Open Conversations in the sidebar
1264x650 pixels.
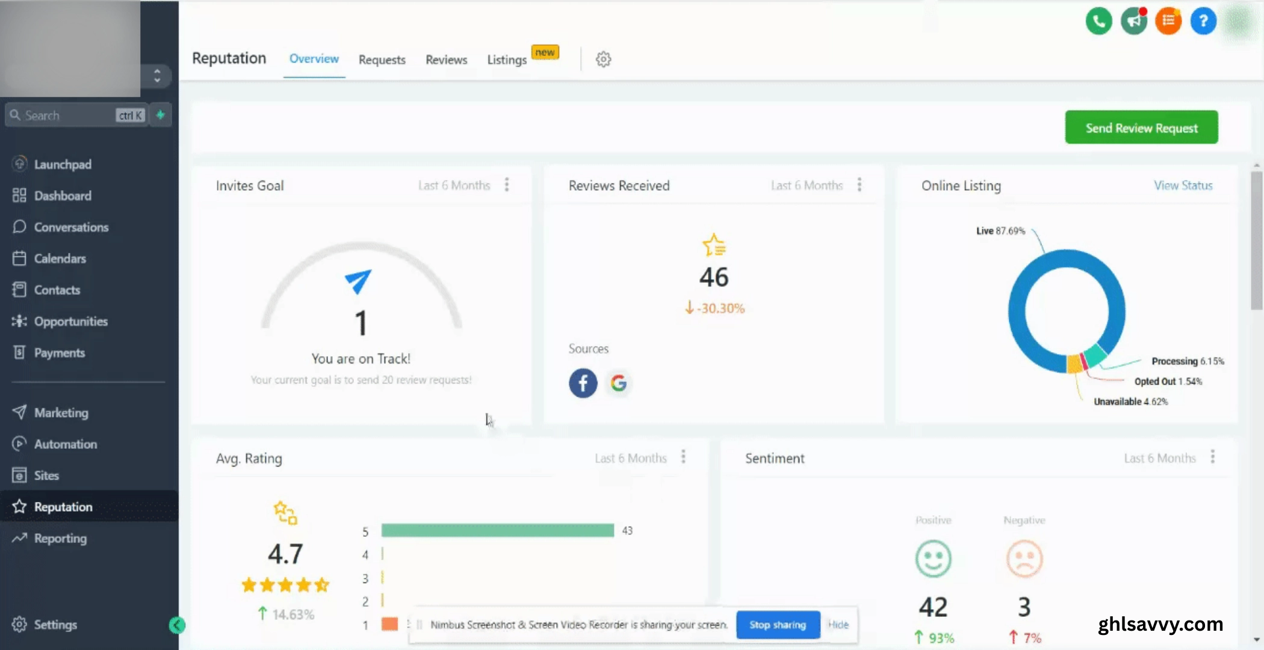[71, 227]
